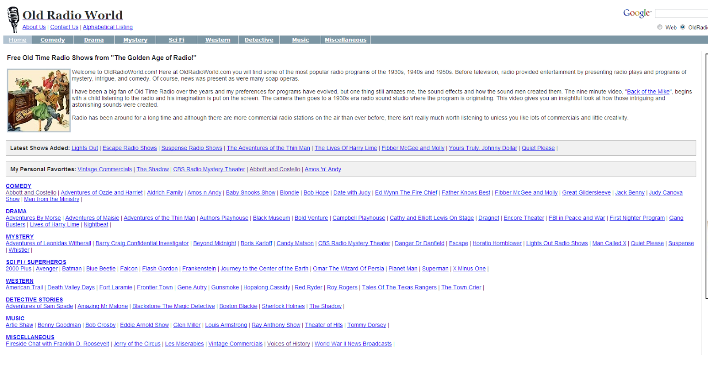This screenshot has height=369, width=708.
Task: Click the Google search input field
Action: pos(681,14)
